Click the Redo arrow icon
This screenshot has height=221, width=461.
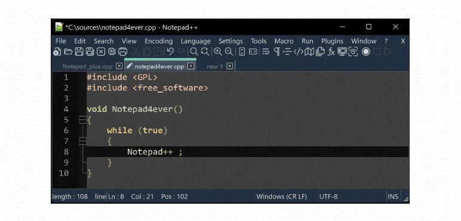click(182, 52)
